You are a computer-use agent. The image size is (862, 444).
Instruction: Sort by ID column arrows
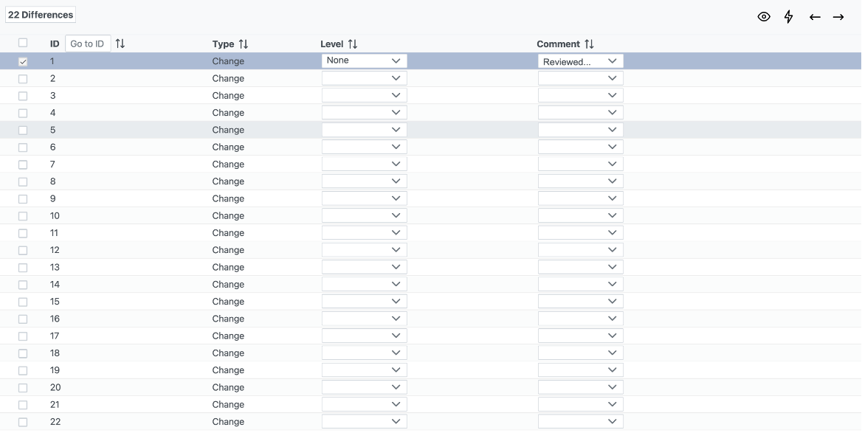click(120, 44)
